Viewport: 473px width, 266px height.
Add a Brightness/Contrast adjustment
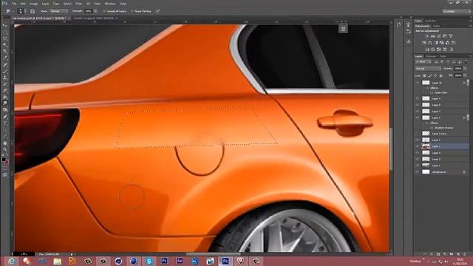tap(427, 36)
